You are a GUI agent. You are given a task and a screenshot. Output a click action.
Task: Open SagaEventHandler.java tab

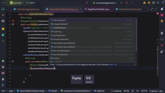coord(97,9)
